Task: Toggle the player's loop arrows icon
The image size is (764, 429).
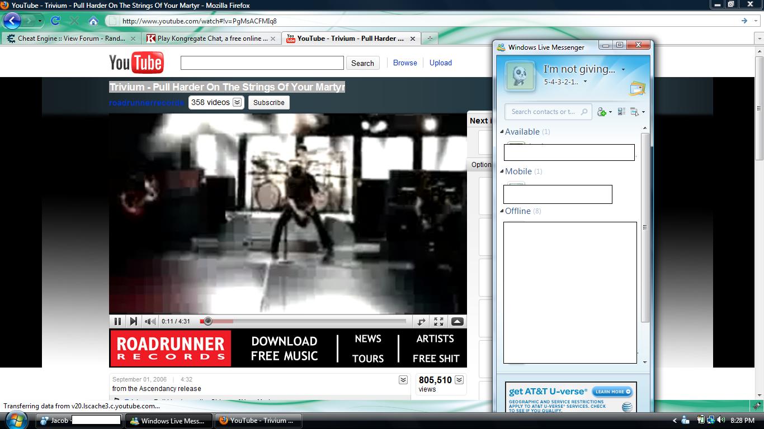Action: point(421,321)
